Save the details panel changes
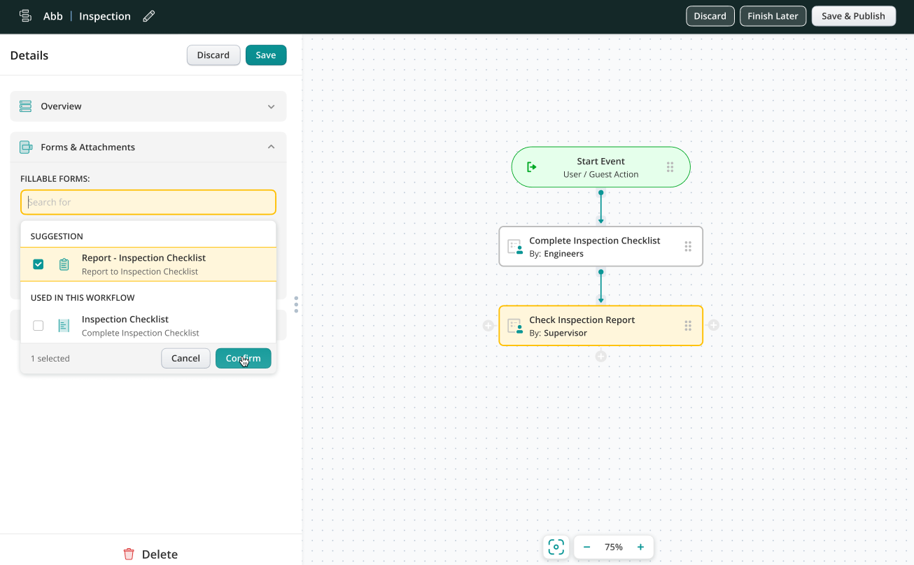Image resolution: width=914 pixels, height=565 pixels. (265, 55)
